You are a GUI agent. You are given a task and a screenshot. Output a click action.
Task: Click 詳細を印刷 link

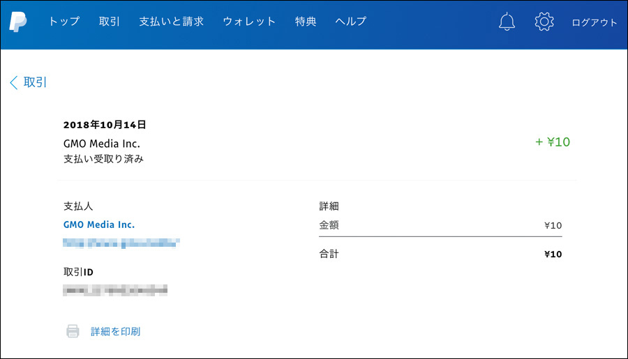(115, 331)
